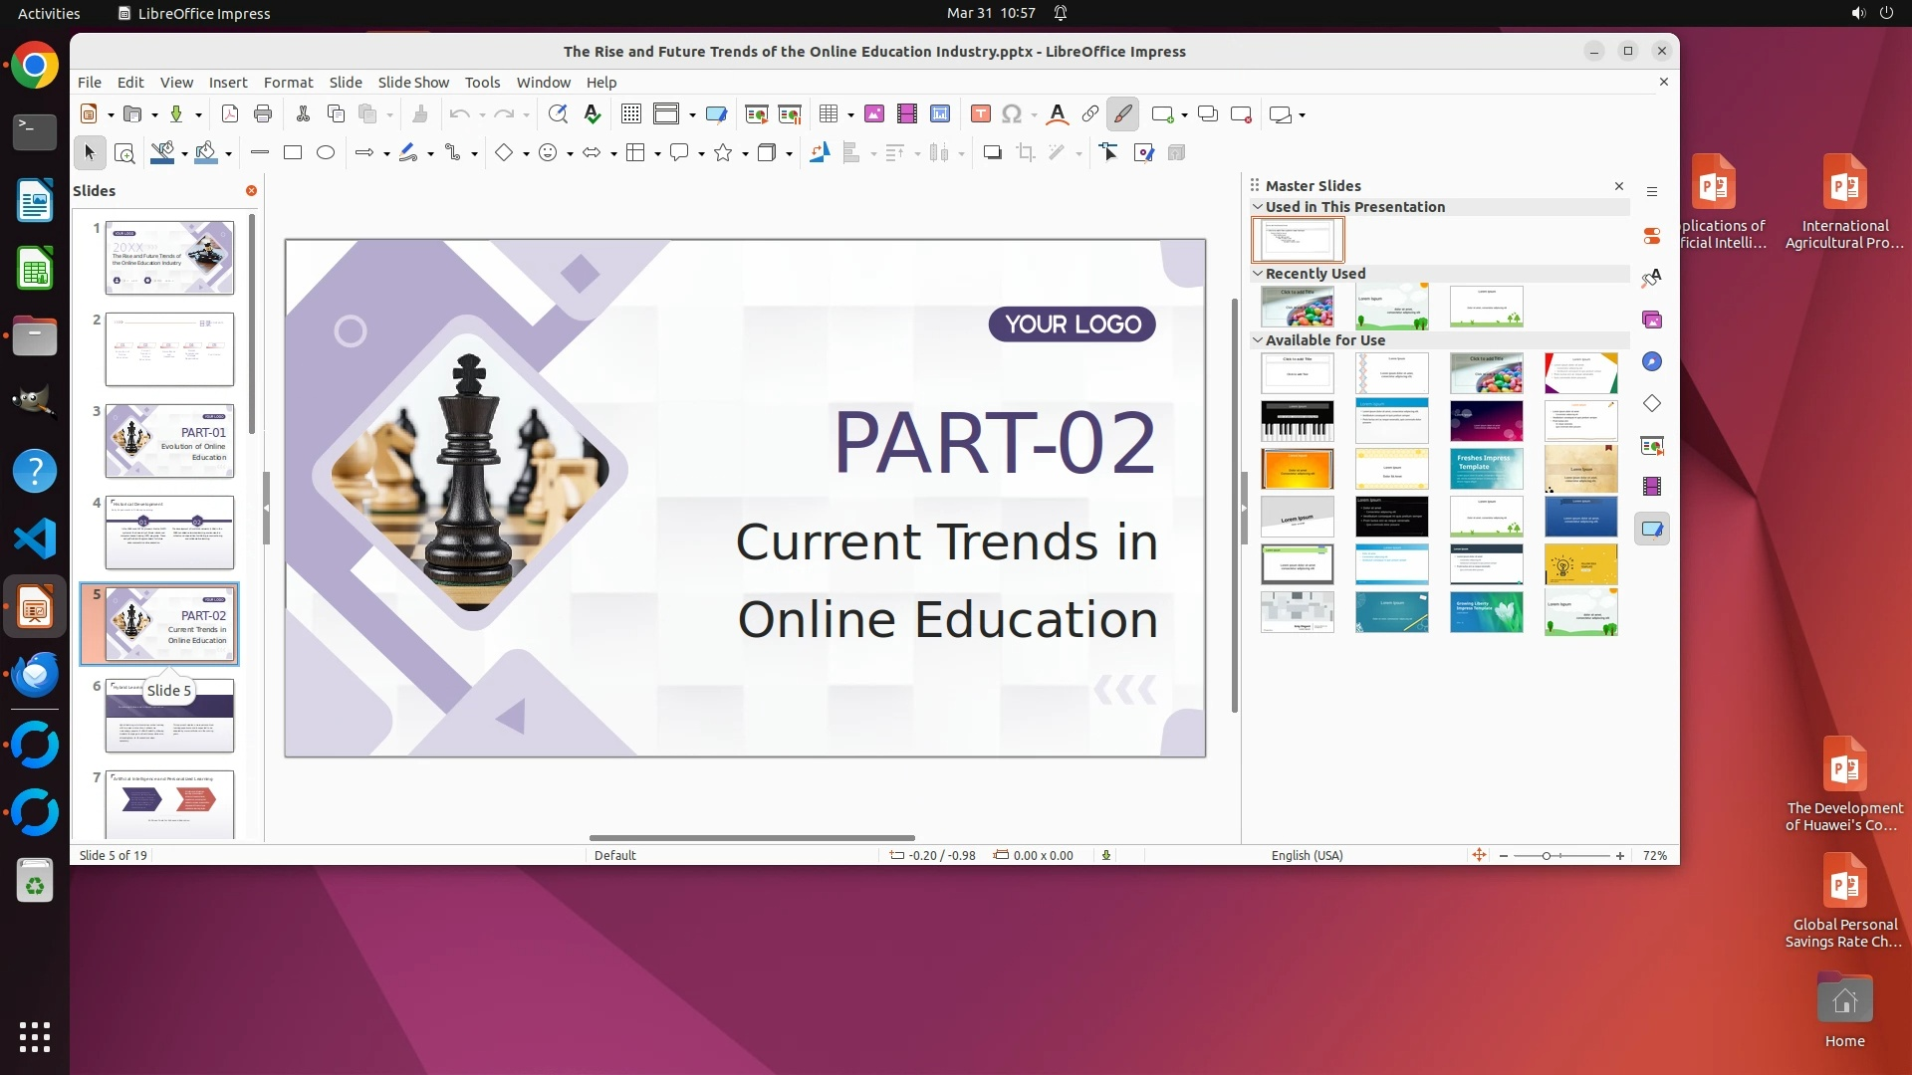Select slide 3 thumbnail PART-01

pos(169,441)
